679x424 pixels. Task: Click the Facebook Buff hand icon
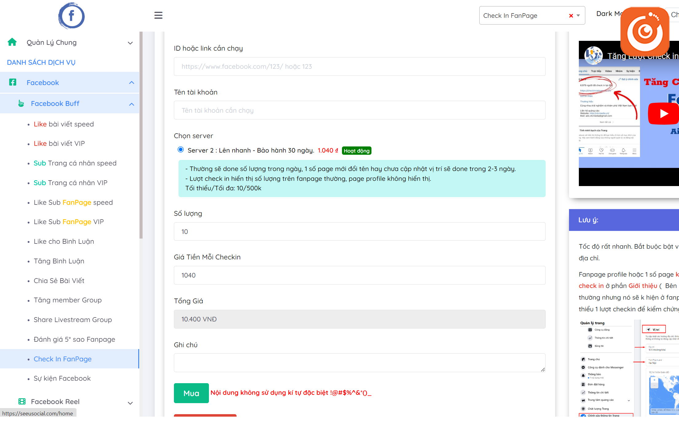click(x=21, y=103)
